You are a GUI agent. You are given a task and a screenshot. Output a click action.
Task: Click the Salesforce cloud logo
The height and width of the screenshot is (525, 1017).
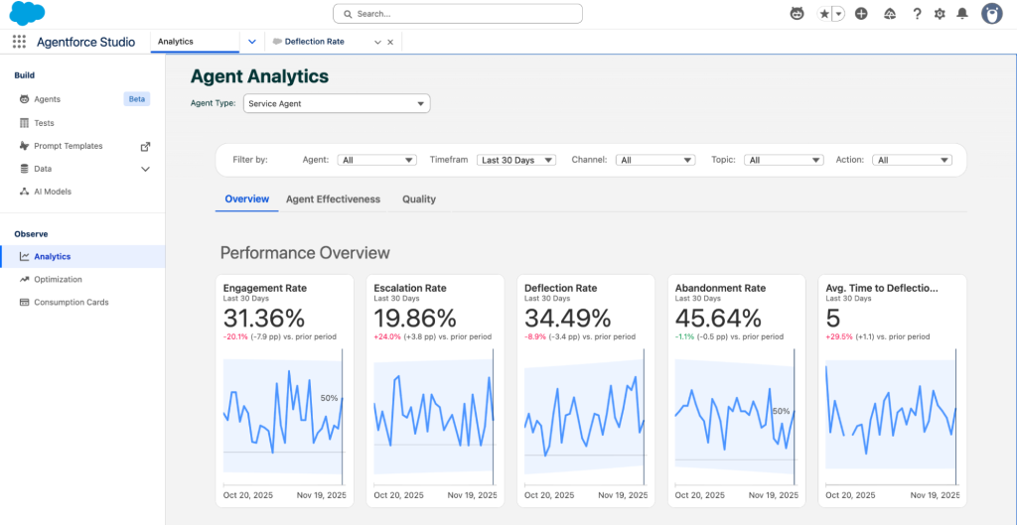pos(27,13)
